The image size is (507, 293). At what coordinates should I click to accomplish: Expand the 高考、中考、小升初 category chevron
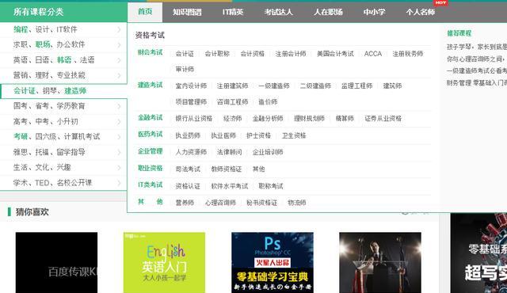[x=119, y=122]
